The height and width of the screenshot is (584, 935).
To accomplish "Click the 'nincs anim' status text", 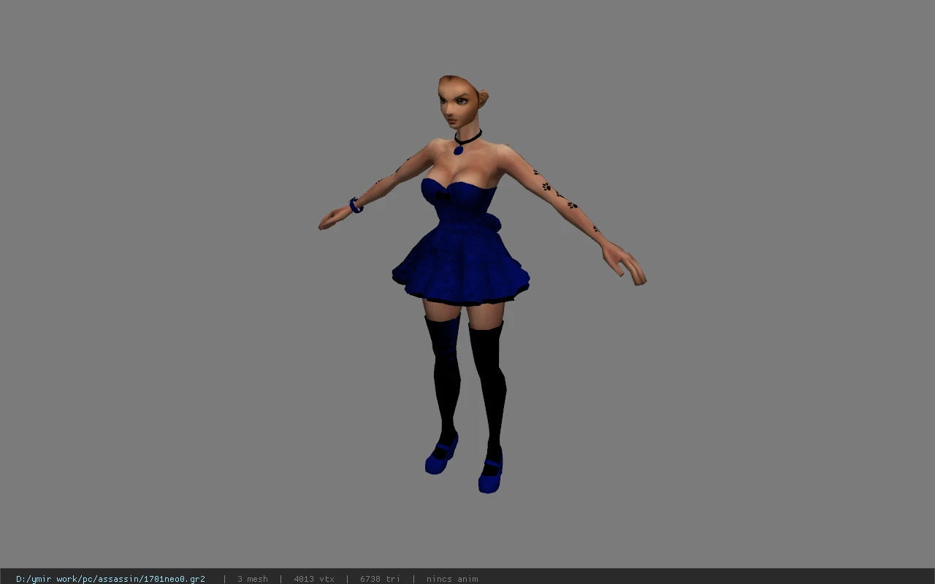I will [x=452, y=579].
